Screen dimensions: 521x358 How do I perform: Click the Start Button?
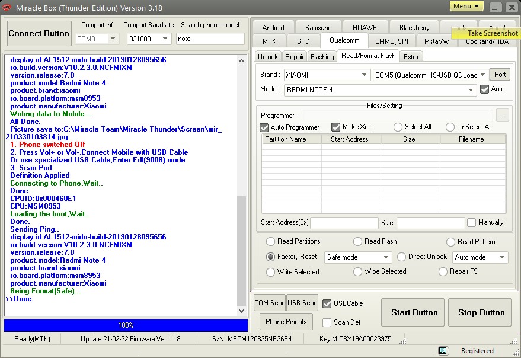click(x=414, y=312)
